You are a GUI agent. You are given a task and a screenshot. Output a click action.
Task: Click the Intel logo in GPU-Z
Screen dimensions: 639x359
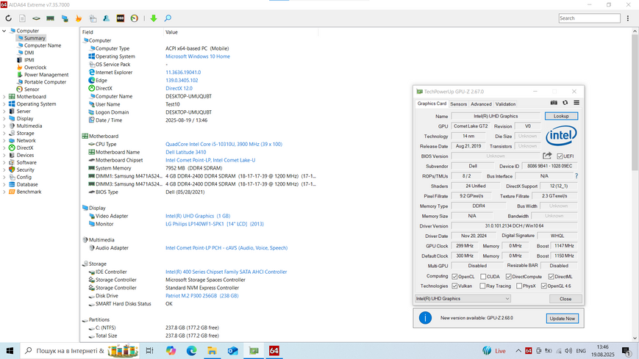(561, 136)
